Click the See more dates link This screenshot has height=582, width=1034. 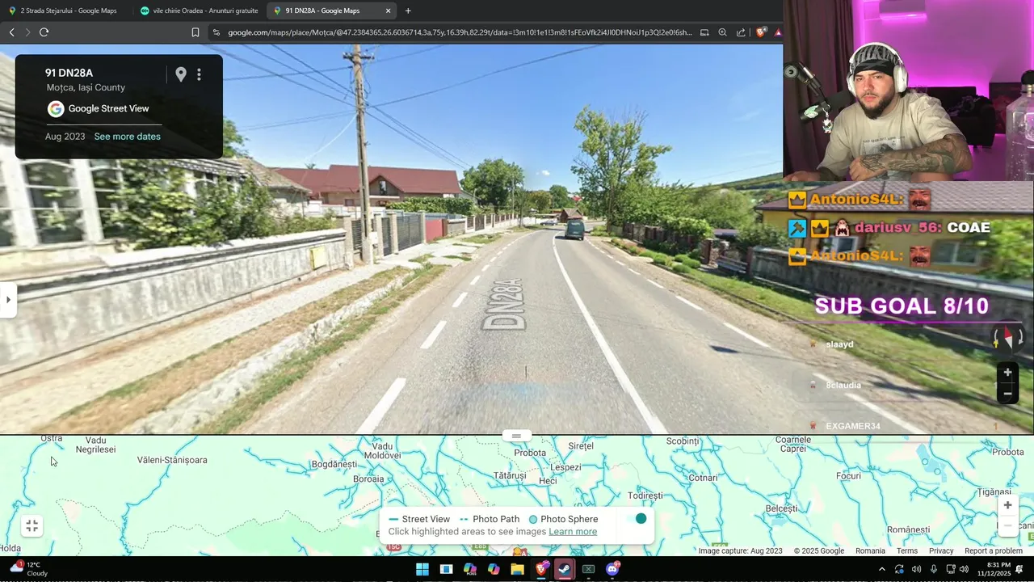tap(127, 137)
